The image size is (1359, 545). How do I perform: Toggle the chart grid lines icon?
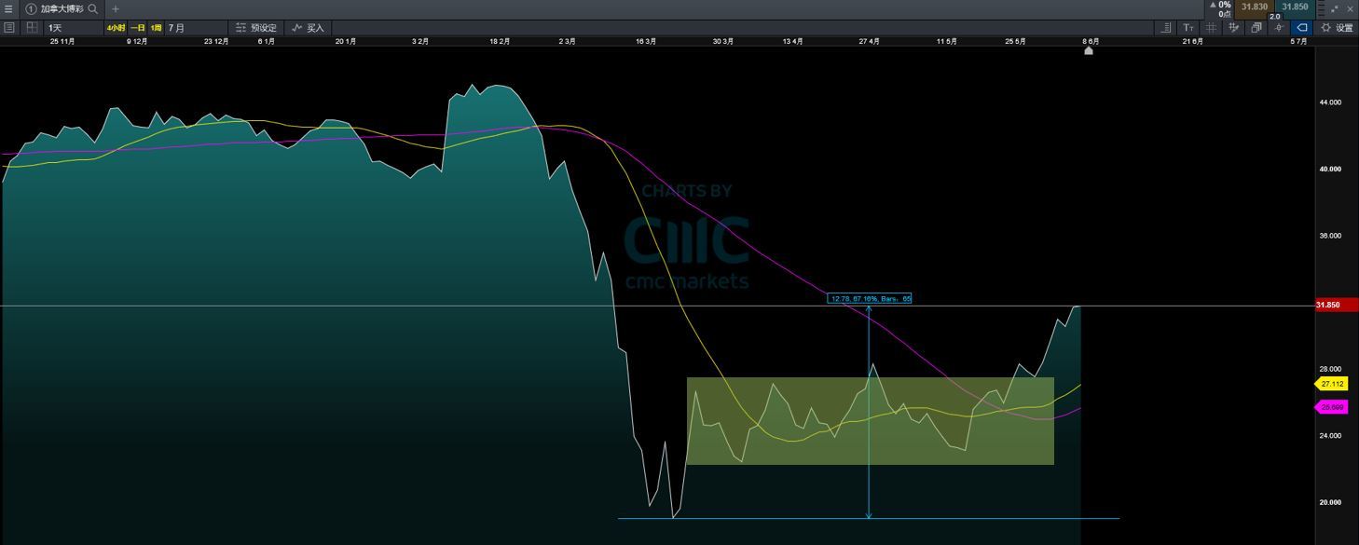(1211, 28)
